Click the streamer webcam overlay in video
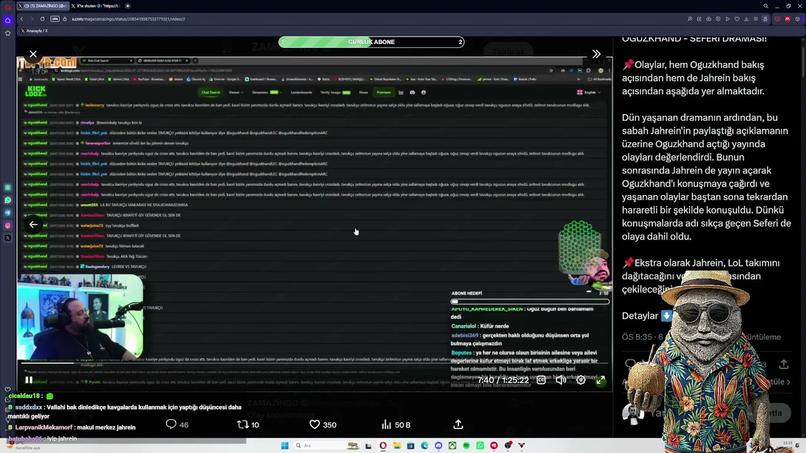Viewport: 806px width, 453px height. [81, 317]
